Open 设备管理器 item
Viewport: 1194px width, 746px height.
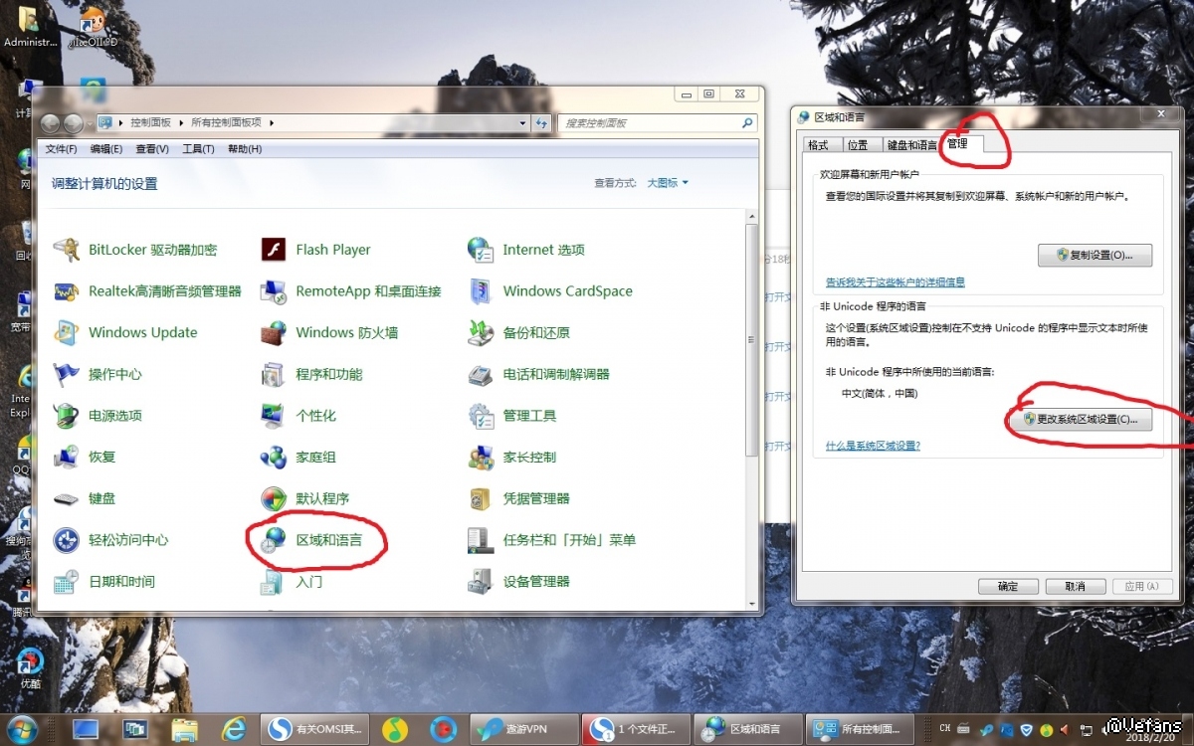518,582
